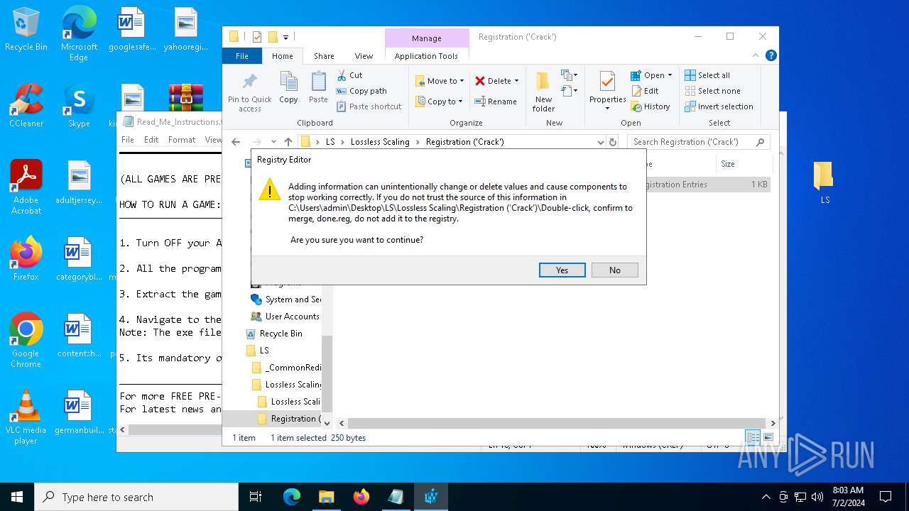Open Notepad File menu
This screenshot has width=909, height=511.
pos(128,140)
